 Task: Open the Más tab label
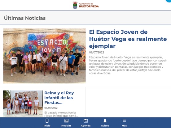point(124,126)
